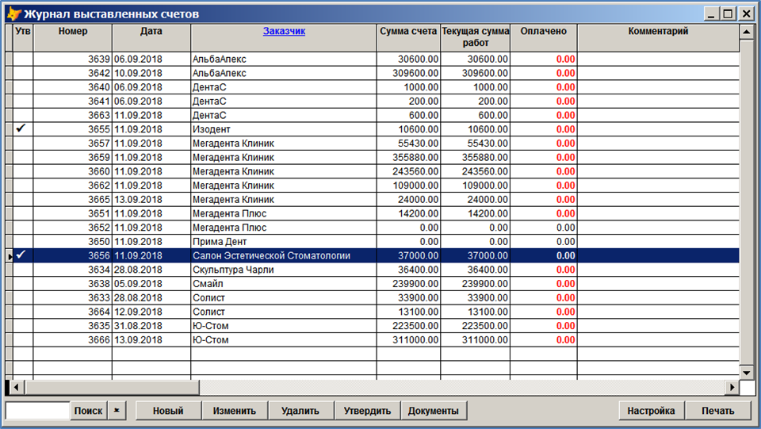
Task: Toggle the Утв checkmark for invoice 3655
Action: point(22,128)
